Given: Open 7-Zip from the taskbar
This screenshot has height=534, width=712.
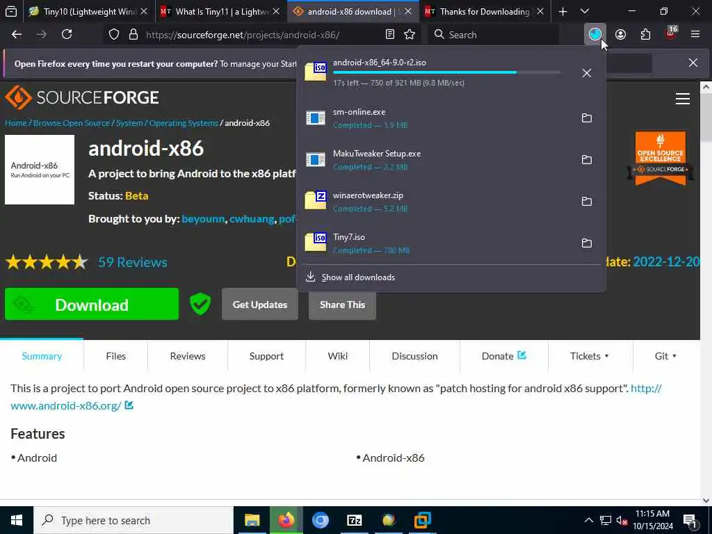Looking at the screenshot, I should coord(354,520).
